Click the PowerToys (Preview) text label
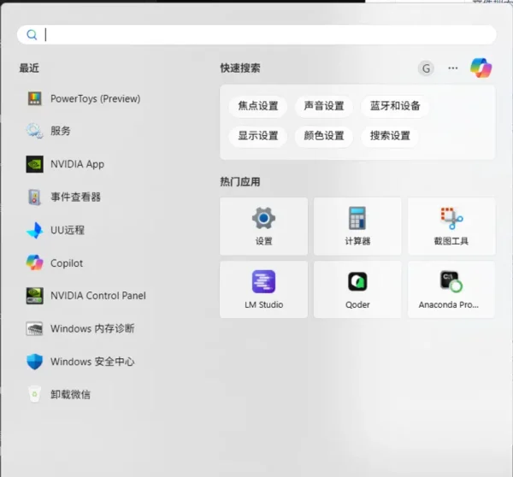 point(95,99)
